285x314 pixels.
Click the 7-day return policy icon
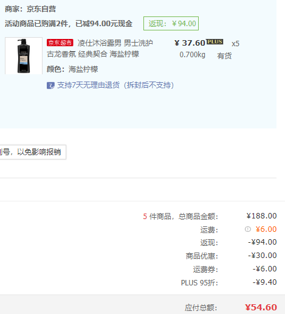point(50,85)
